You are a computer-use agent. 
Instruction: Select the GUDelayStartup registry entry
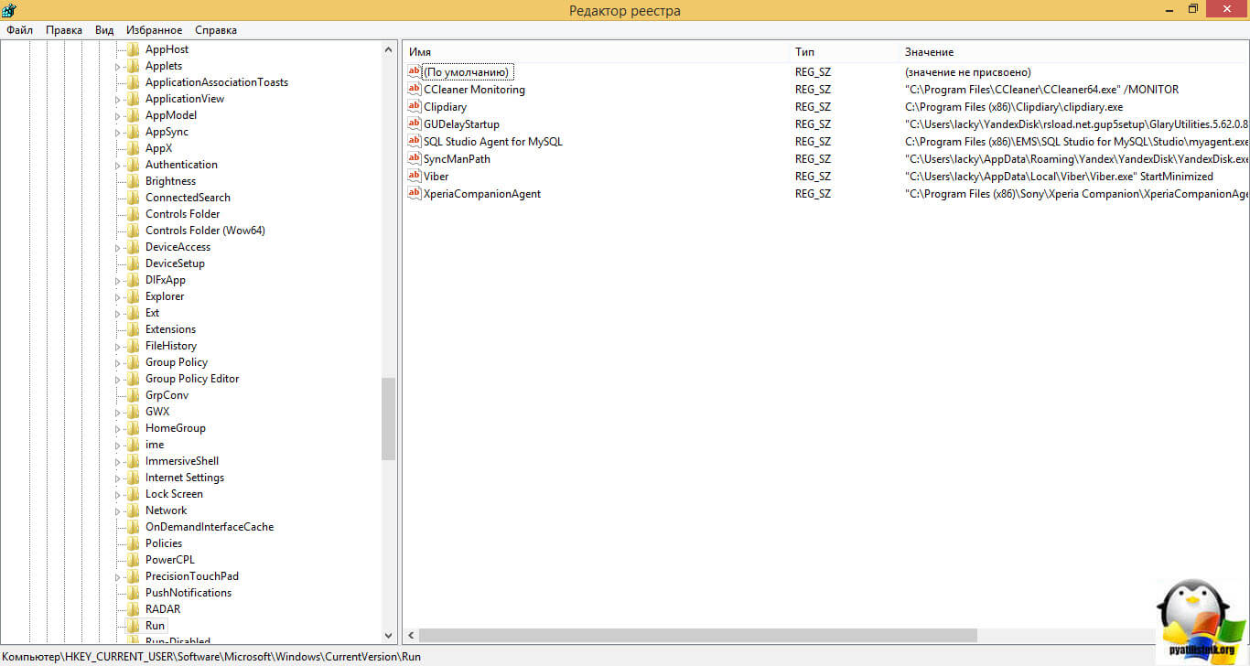pyautogui.click(x=461, y=124)
